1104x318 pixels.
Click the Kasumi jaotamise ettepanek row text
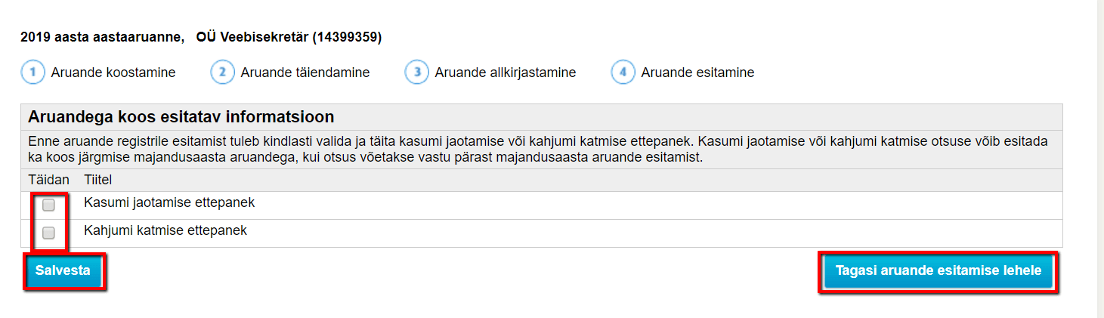click(169, 202)
